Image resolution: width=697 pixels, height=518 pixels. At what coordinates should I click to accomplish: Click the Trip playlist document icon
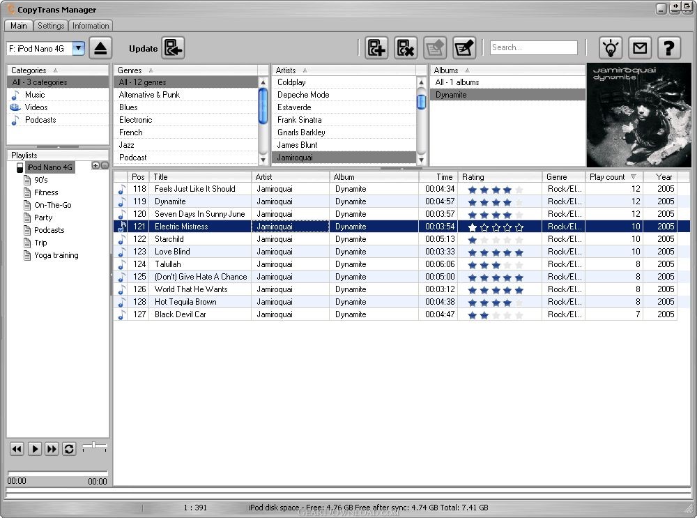click(27, 243)
